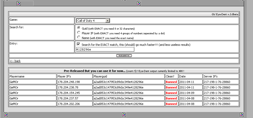
Task: Click the broken image icon at bottom-right corner
Action: 242,115
